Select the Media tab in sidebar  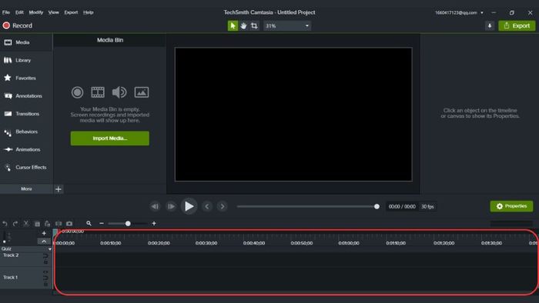(x=26, y=42)
